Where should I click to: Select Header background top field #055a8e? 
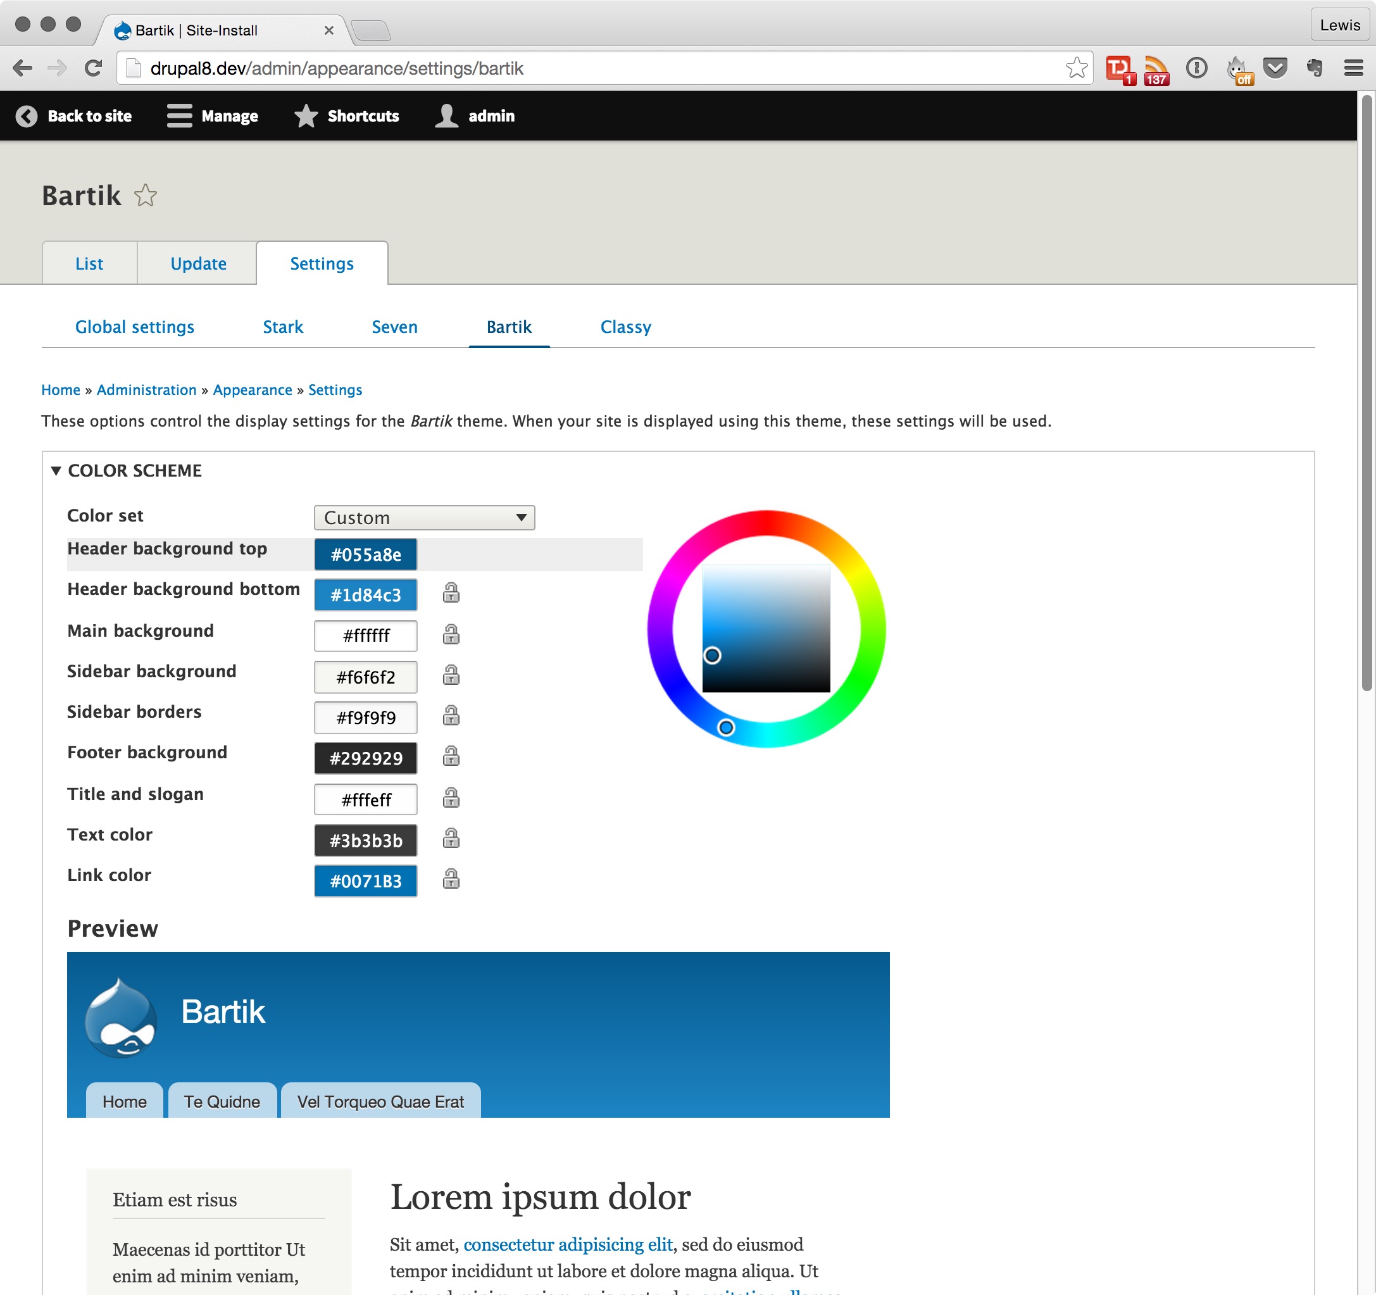[x=365, y=554]
